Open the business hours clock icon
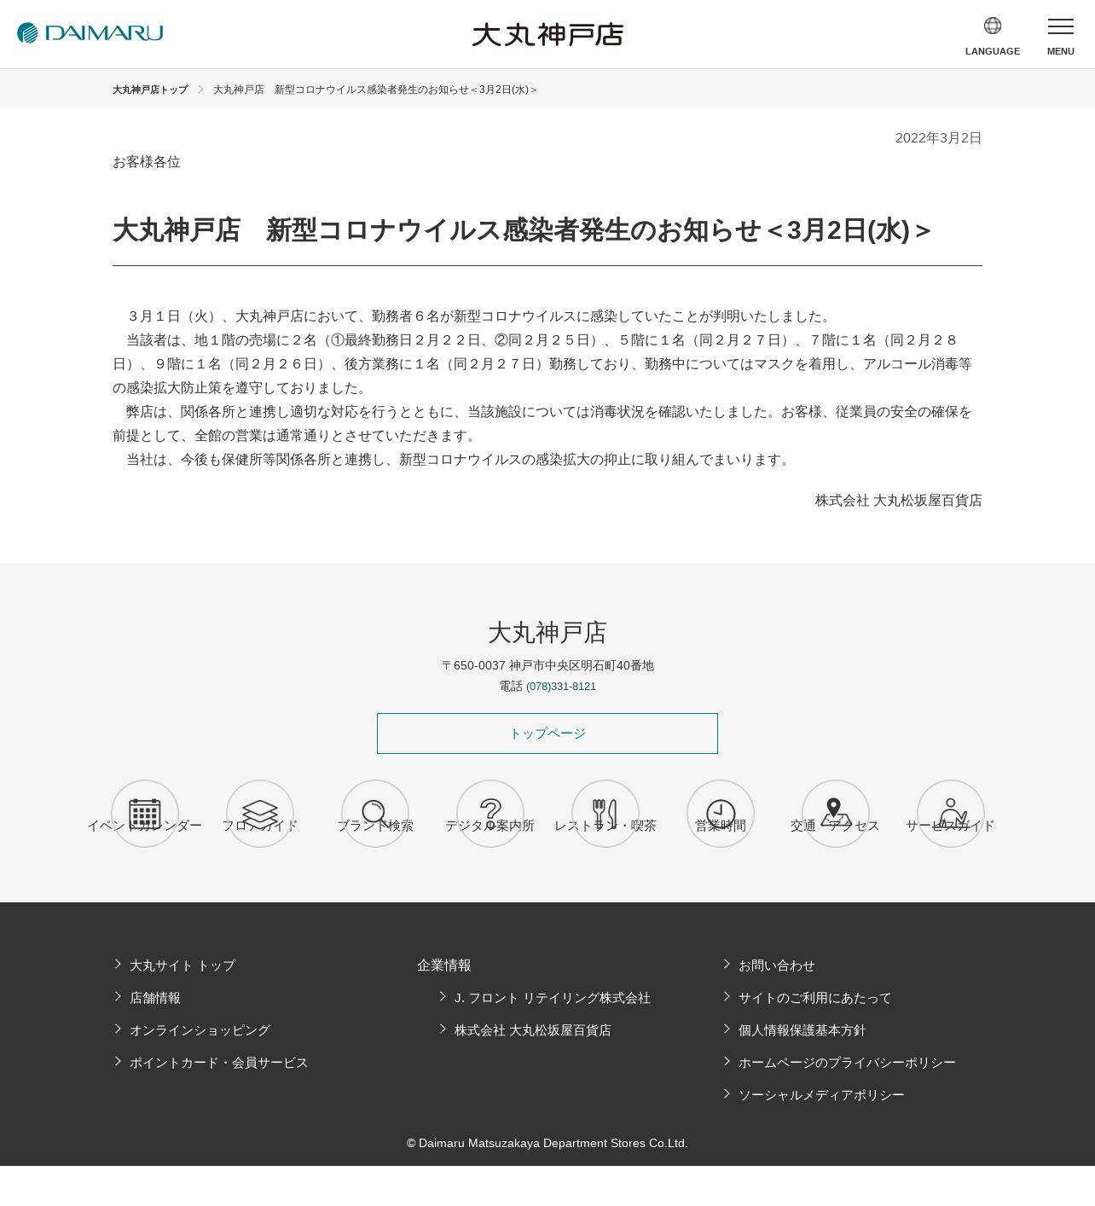 tap(721, 814)
